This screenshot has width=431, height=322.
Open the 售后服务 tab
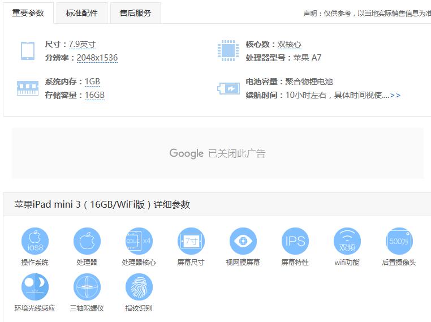tap(136, 13)
